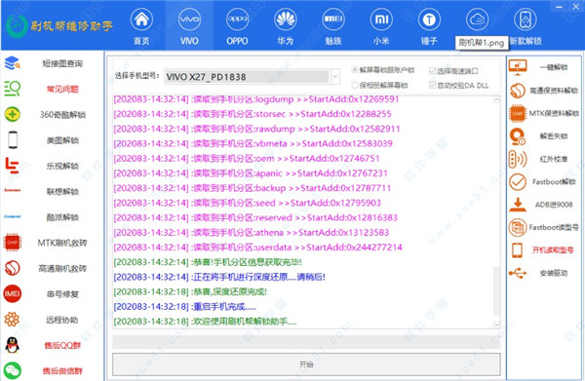Click the 安装驱动 label
Image resolution: width=585 pixels, height=381 pixels.
click(x=554, y=273)
